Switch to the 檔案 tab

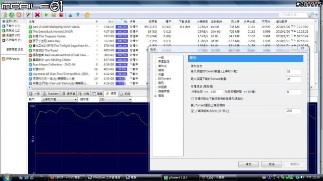97,94
